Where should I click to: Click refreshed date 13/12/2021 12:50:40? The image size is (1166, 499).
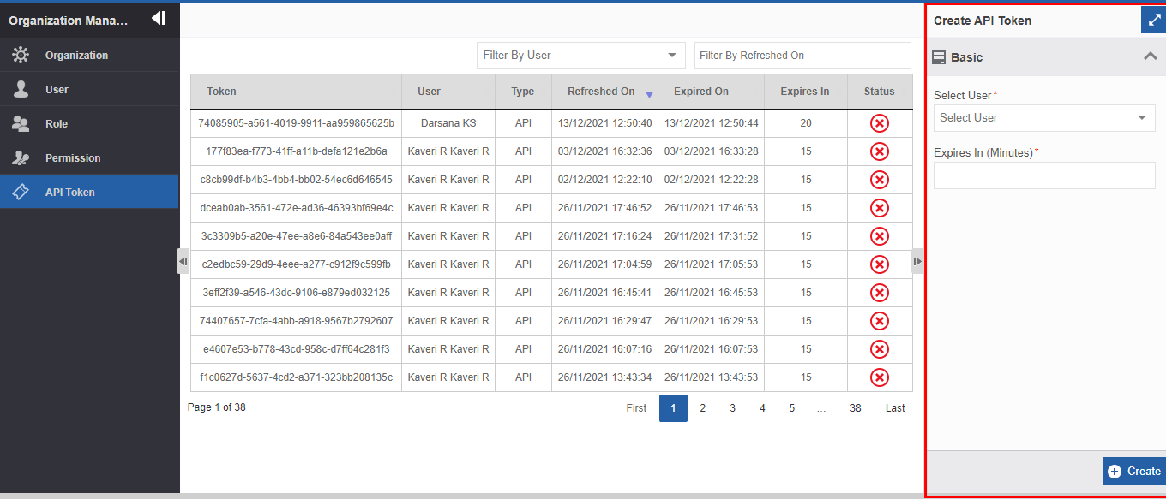click(x=605, y=123)
